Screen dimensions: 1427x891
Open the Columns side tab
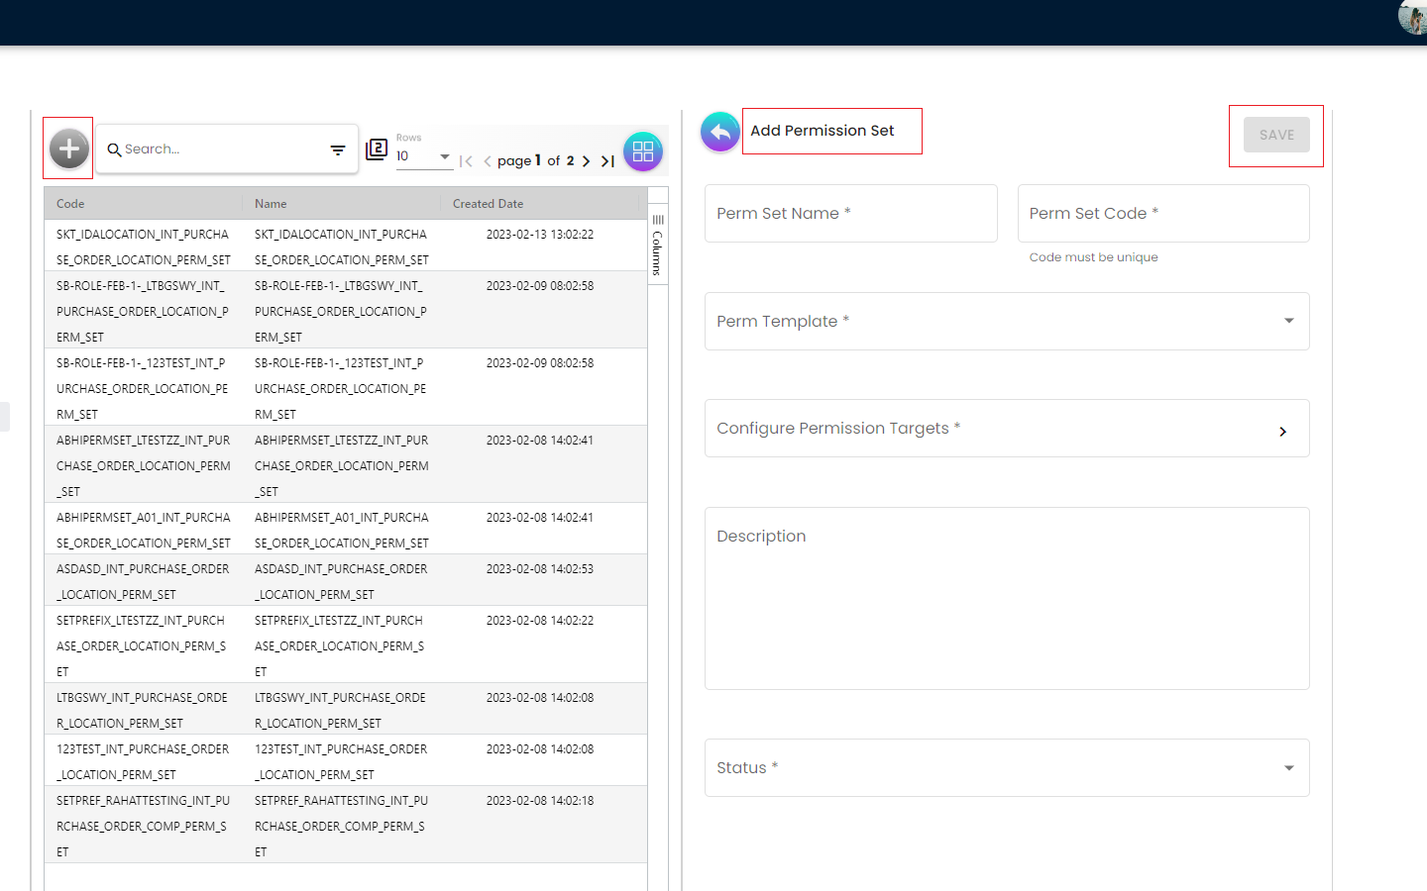pyautogui.click(x=657, y=246)
